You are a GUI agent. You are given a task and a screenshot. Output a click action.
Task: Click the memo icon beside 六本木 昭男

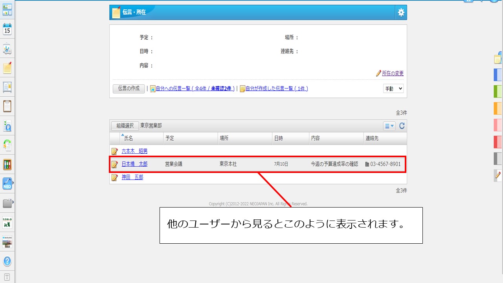[x=114, y=151]
